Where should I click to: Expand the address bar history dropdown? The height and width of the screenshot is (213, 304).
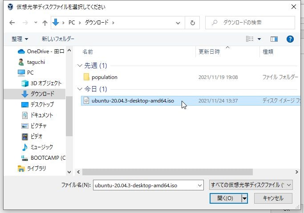tap(178, 23)
